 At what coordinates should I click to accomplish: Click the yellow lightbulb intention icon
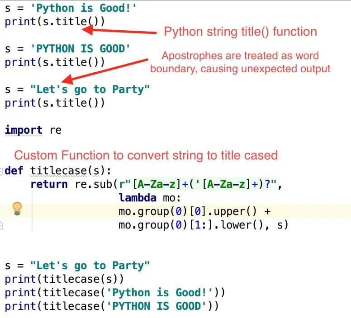tap(17, 208)
